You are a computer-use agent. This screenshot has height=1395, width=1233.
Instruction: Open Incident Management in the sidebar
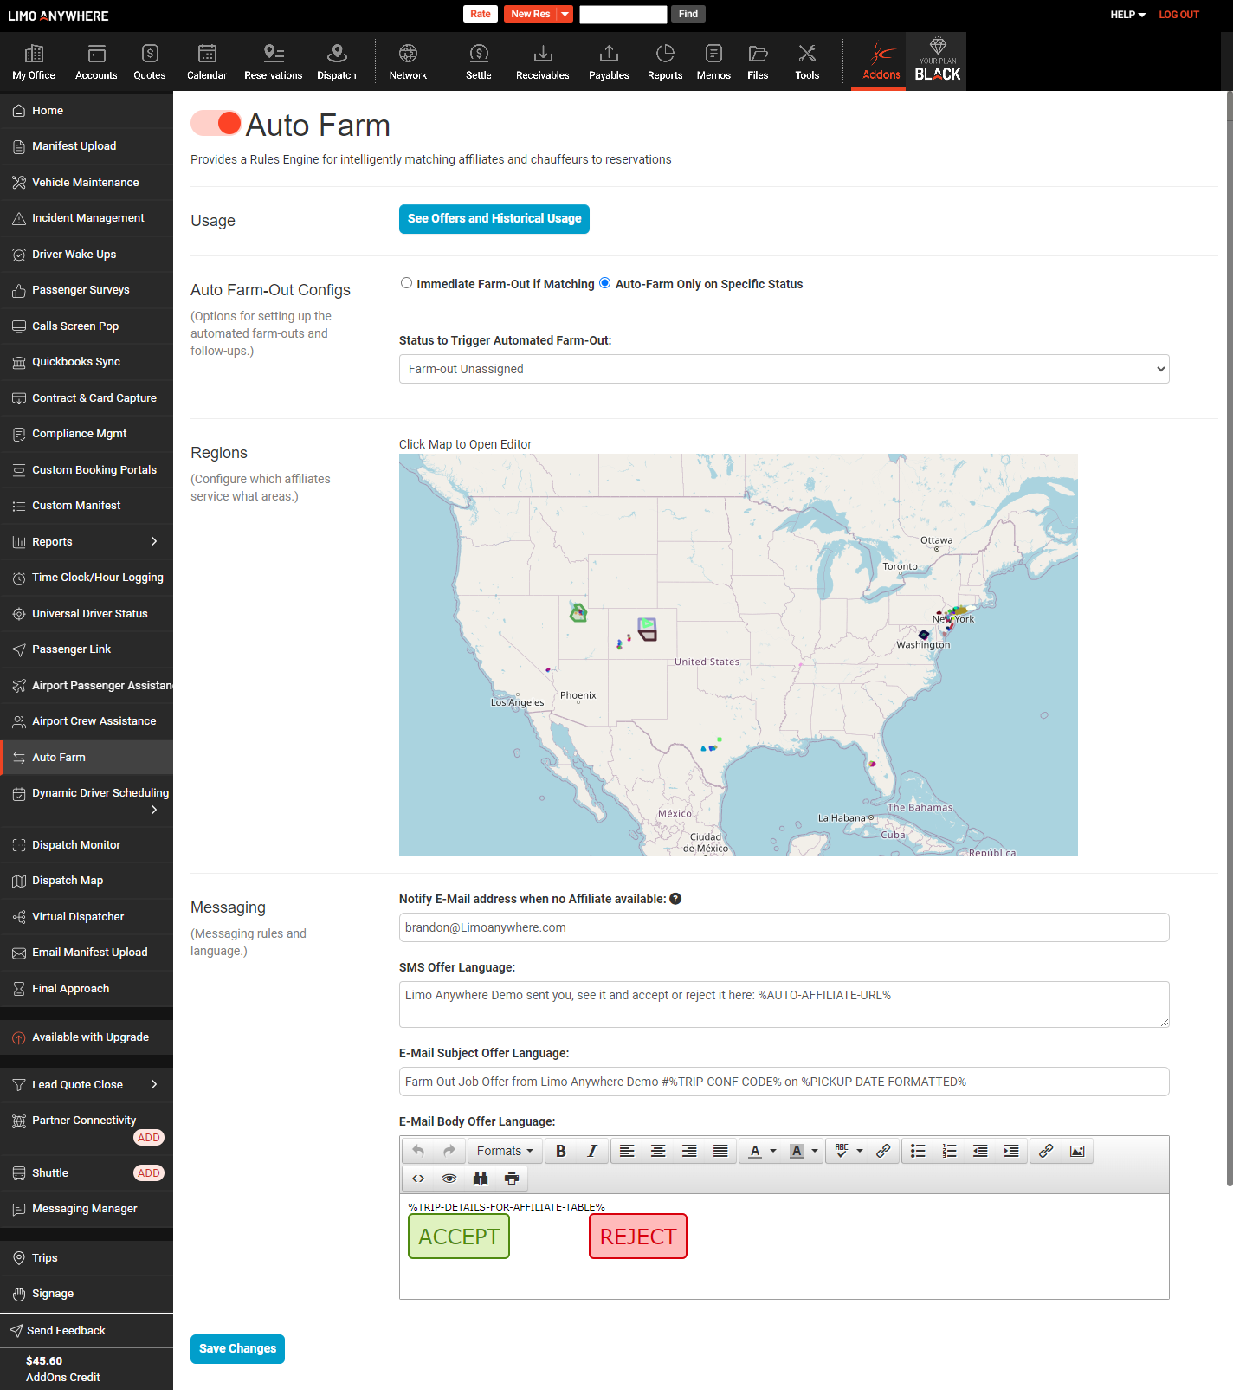87,218
